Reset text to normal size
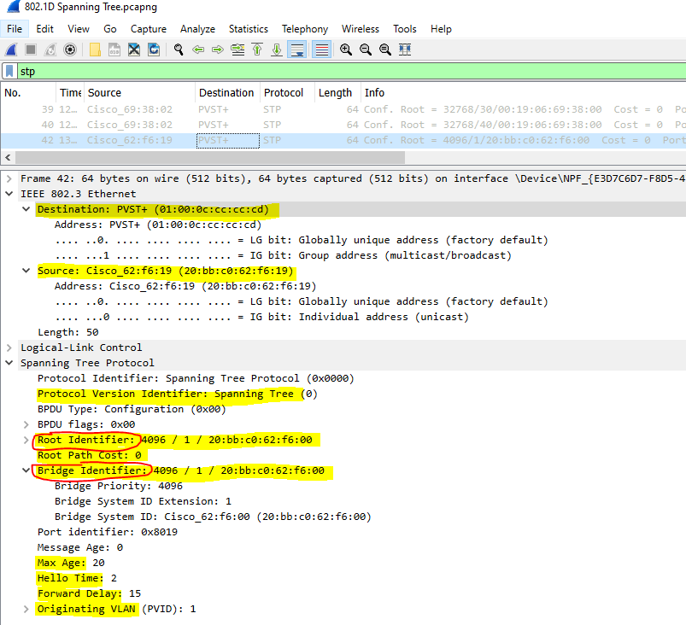Screen dimensions: 686x625 pos(385,50)
